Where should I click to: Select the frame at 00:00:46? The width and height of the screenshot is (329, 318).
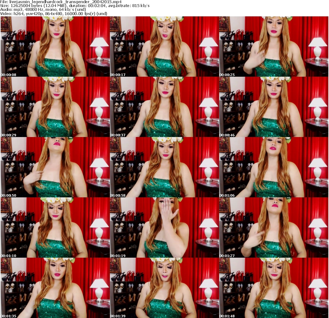(x=274, y=107)
